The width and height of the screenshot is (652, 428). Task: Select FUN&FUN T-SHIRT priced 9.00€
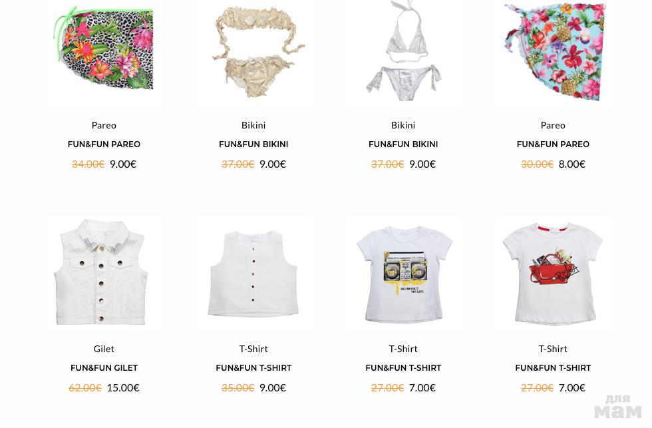[253, 368]
